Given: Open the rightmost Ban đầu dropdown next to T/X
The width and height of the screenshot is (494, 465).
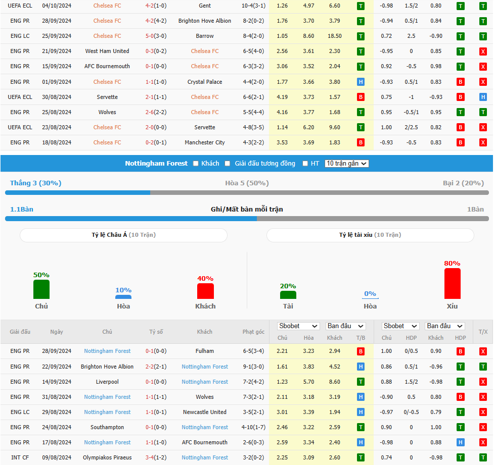Looking at the screenshot, I should point(445,326).
